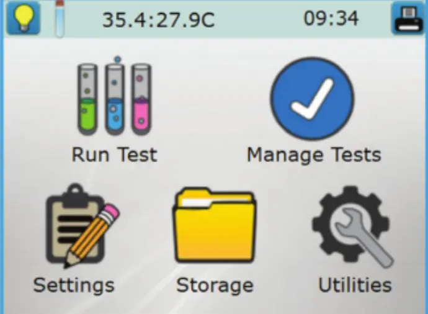
Task: Tap the test tube status icon in header
Action: tap(60, 19)
